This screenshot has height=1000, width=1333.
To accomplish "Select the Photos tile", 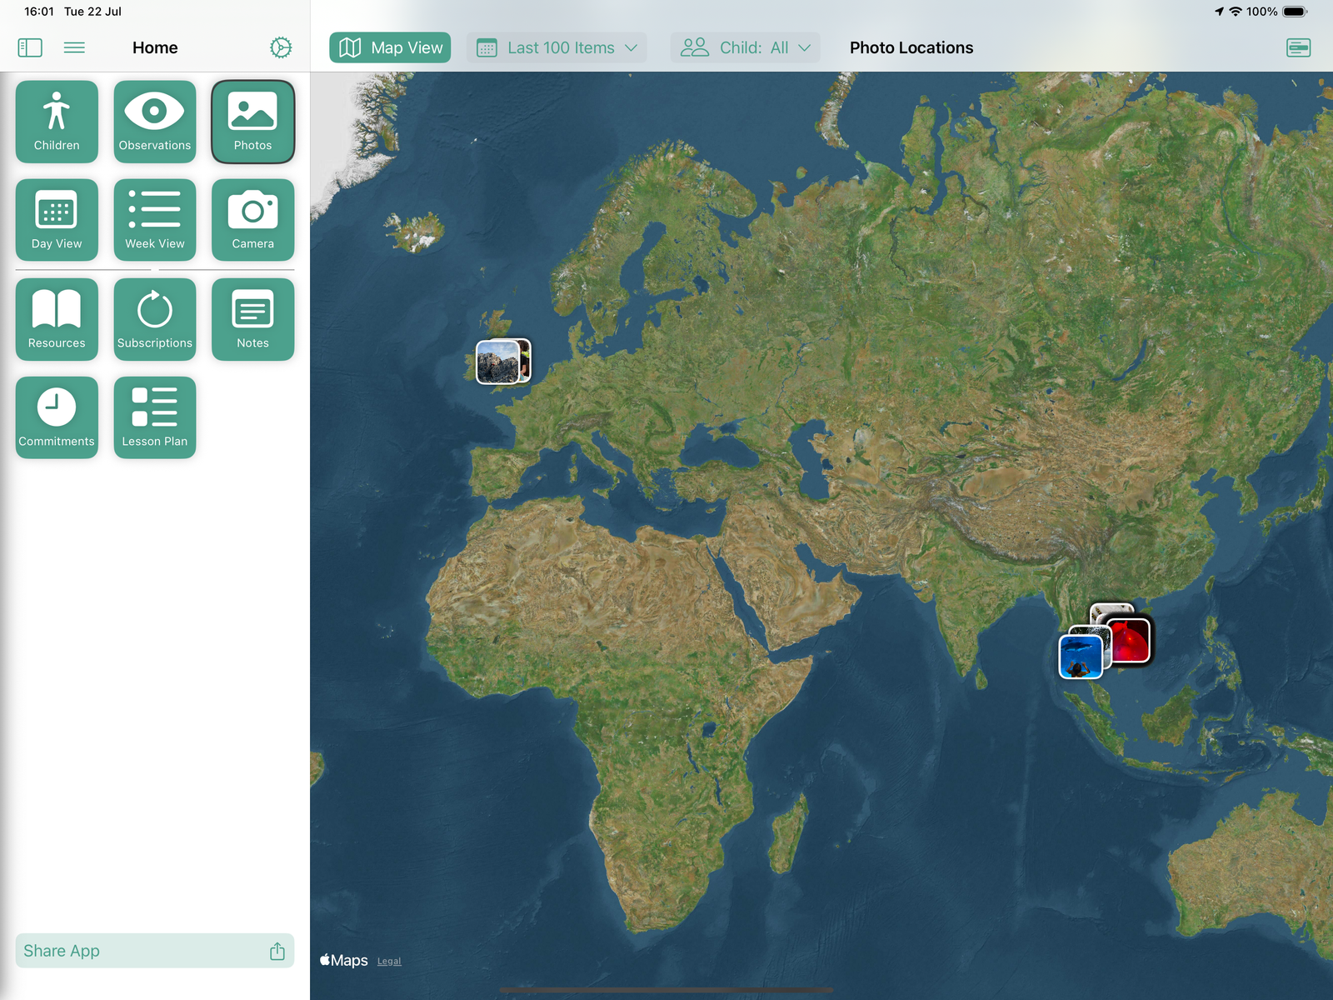I will (252, 122).
